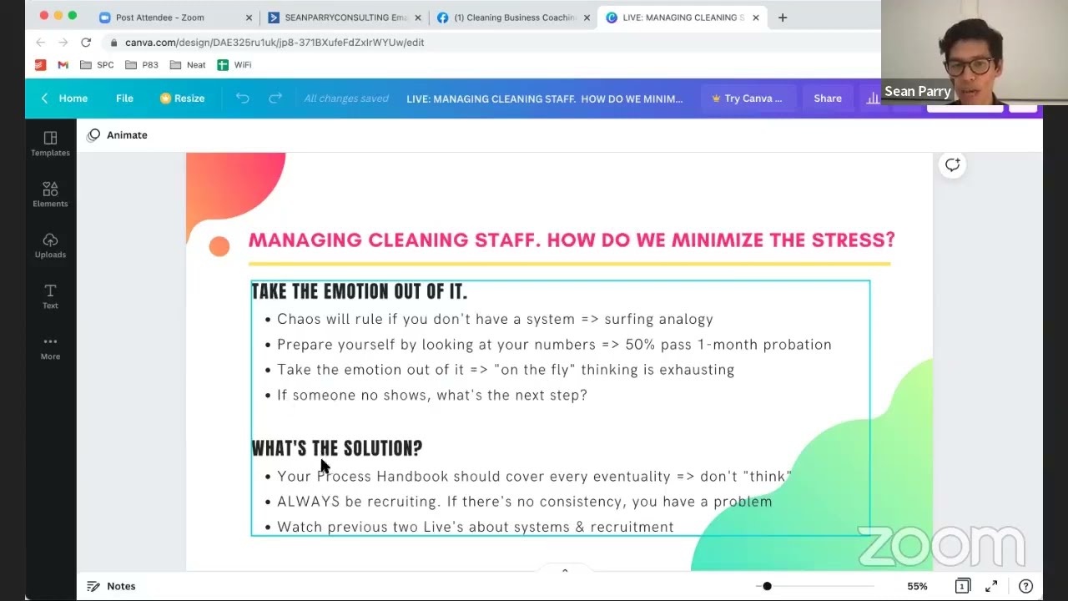Open the Templates panel in sidebar
This screenshot has width=1068, height=601.
tap(50, 144)
